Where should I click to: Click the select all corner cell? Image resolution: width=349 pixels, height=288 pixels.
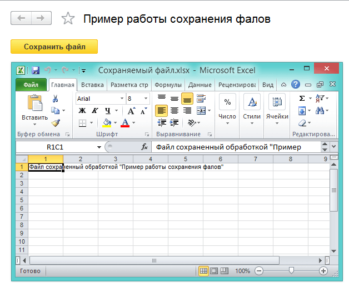[22, 159]
